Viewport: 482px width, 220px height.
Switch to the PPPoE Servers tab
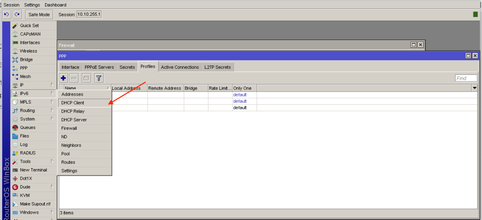(x=99, y=67)
